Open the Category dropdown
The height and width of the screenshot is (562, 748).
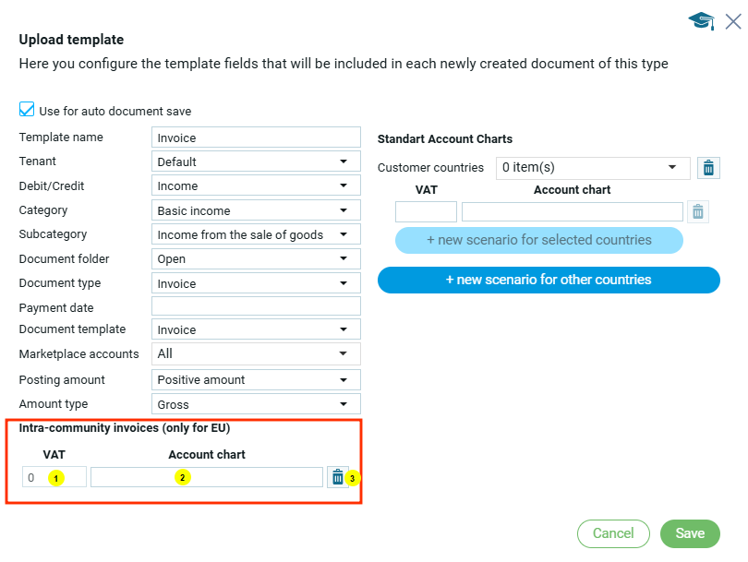(256, 210)
